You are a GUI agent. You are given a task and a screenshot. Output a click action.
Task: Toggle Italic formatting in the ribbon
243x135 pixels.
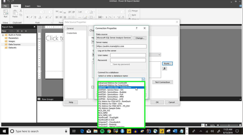(31, 17)
